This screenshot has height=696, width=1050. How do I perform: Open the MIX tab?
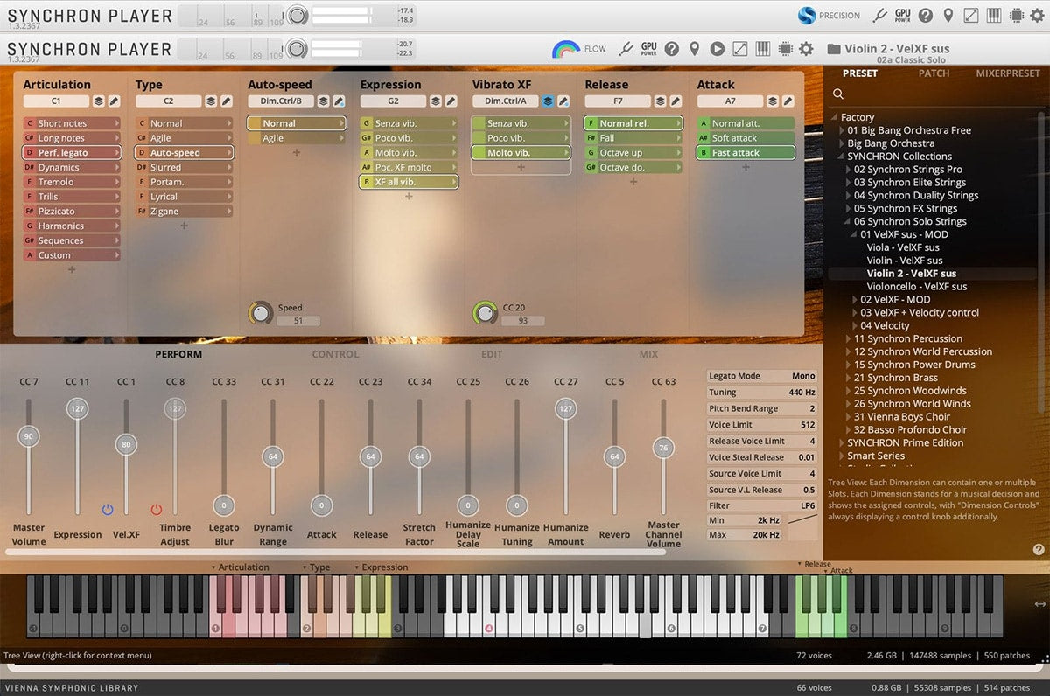click(x=648, y=354)
